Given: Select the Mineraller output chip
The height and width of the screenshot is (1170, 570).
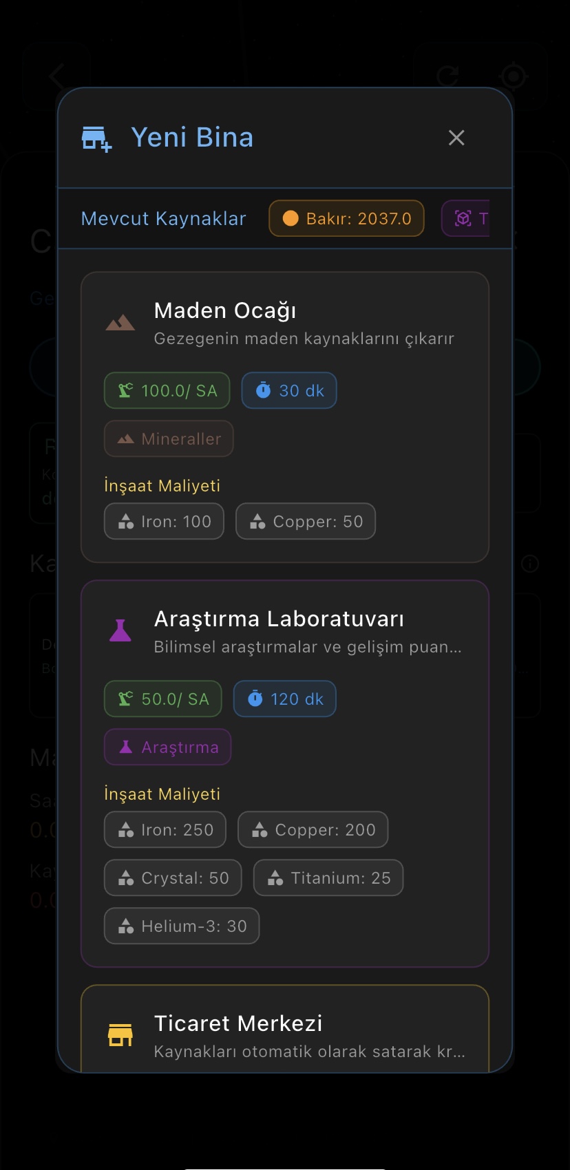Looking at the screenshot, I should click(168, 438).
